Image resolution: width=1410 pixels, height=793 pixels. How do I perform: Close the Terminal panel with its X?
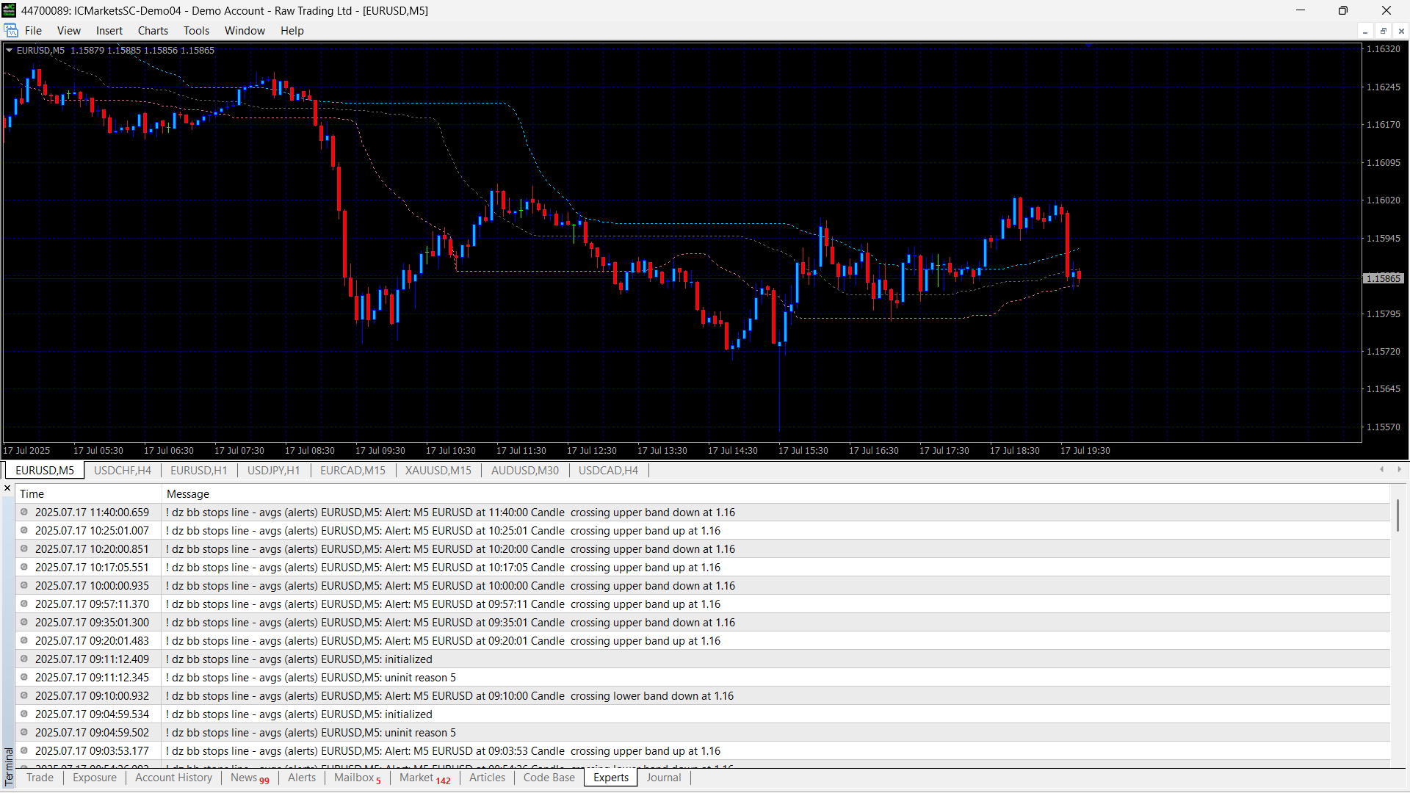click(7, 488)
